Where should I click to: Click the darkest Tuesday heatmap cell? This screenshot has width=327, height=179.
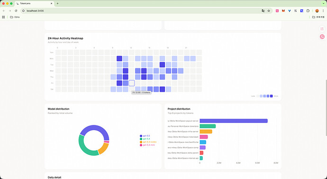pos(162,65)
